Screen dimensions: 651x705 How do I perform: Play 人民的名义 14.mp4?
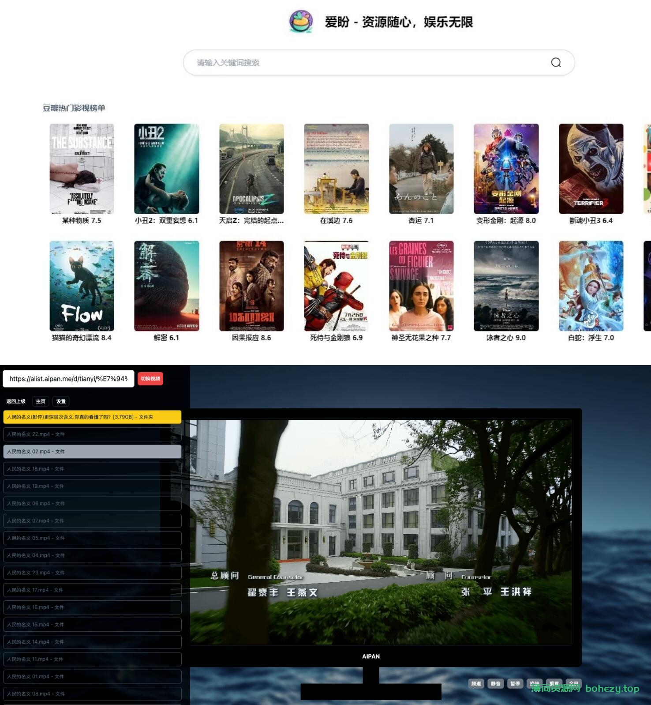92,642
